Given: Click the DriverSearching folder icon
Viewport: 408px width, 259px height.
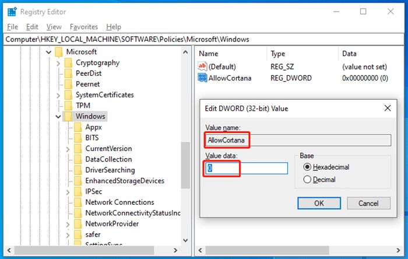Looking at the screenshot, I should pos(78,170).
